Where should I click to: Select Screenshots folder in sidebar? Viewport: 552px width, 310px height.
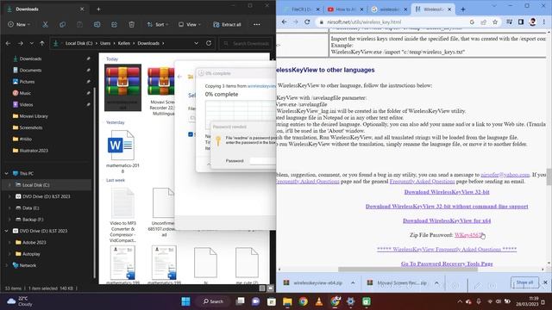point(31,127)
